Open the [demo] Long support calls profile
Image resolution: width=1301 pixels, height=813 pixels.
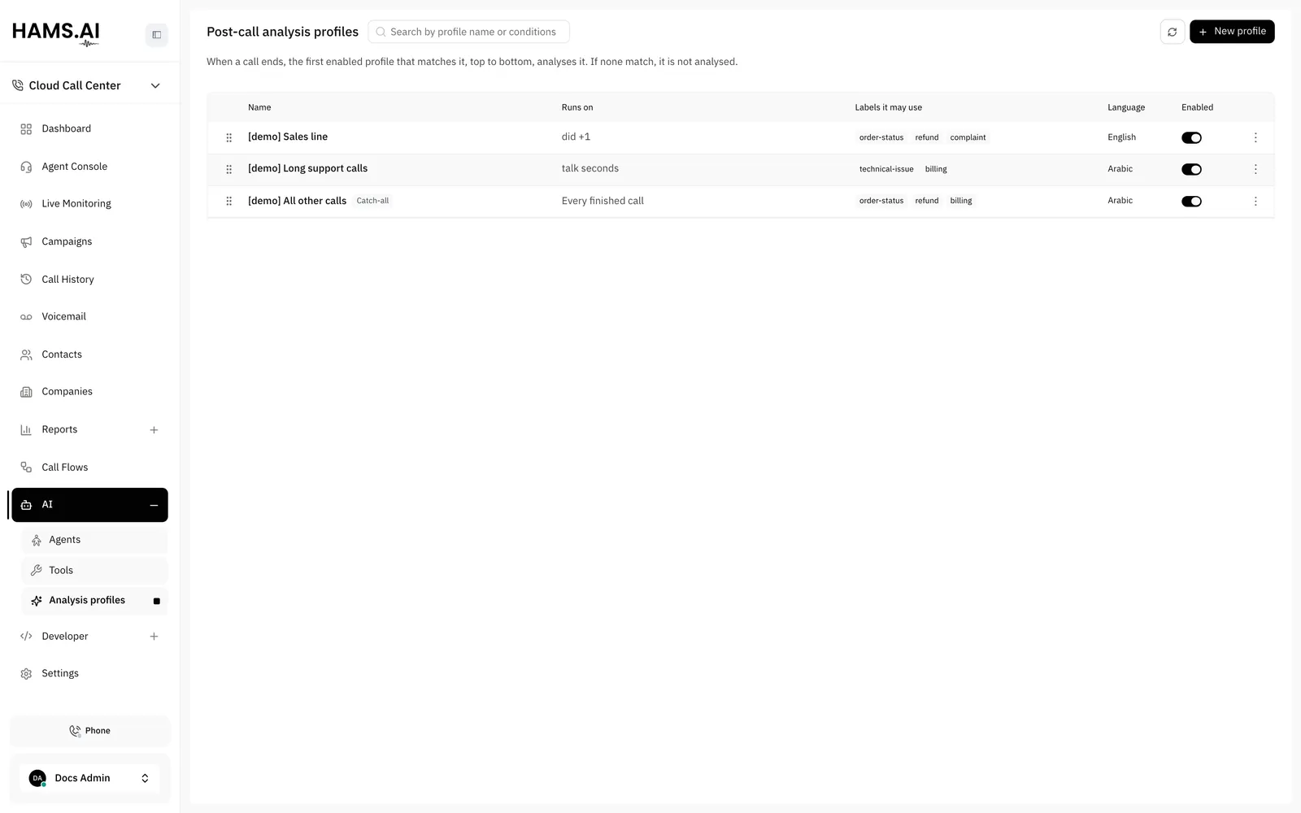pos(307,168)
